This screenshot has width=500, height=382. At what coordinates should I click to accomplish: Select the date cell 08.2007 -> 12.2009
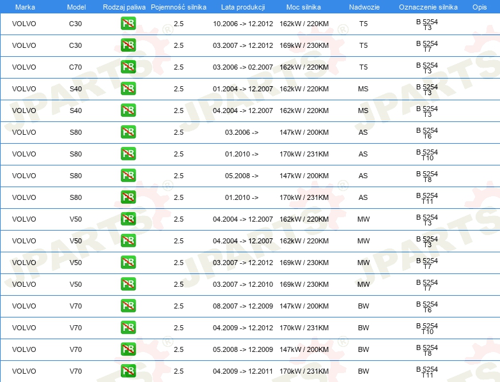tap(243, 306)
